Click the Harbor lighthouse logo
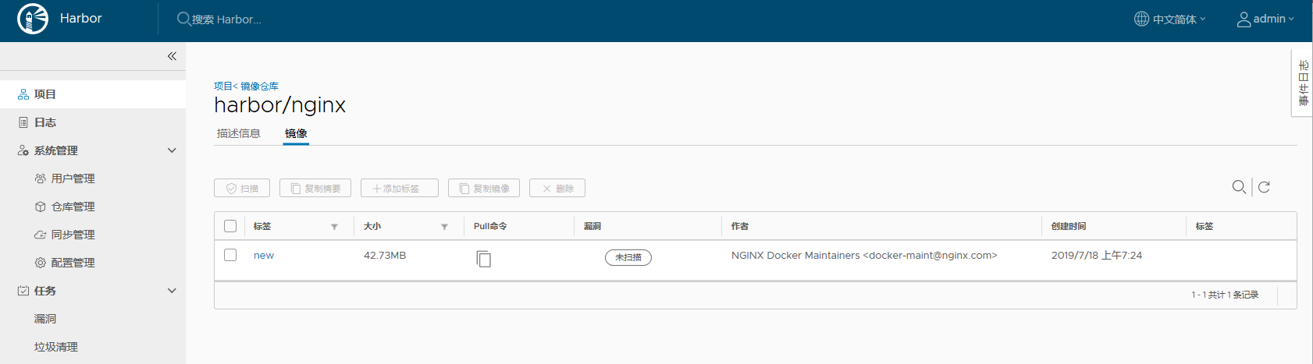Image resolution: width=1313 pixels, height=364 pixels. (33, 19)
